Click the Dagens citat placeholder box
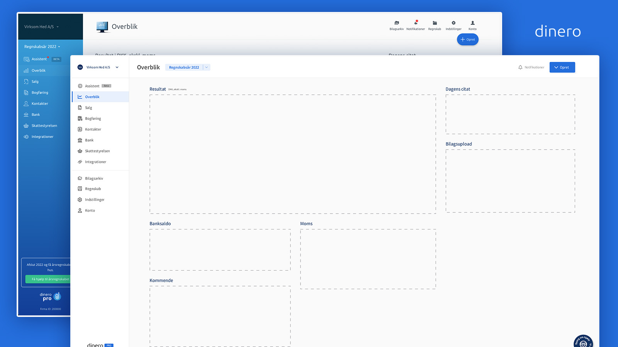The image size is (618, 347). [510, 115]
